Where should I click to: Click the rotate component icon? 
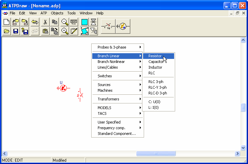[x=94, y=31]
